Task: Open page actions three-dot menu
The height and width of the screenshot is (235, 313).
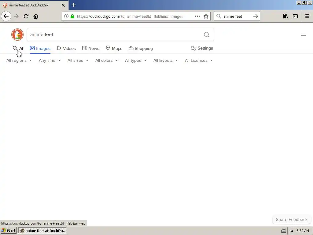Action: click(197, 16)
